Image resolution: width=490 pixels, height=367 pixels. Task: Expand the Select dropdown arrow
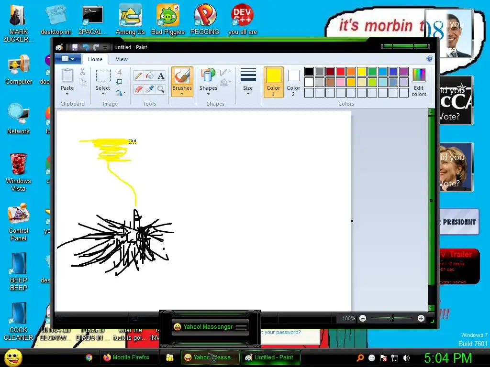pos(103,94)
